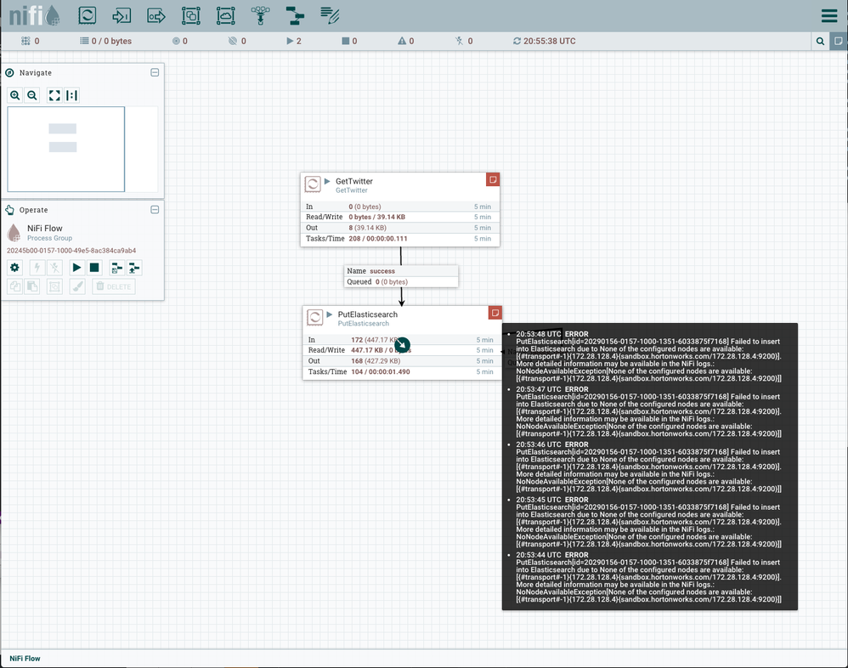Select the Funnel icon in the toolbar

pyautogui.click(x=260, y=14)
